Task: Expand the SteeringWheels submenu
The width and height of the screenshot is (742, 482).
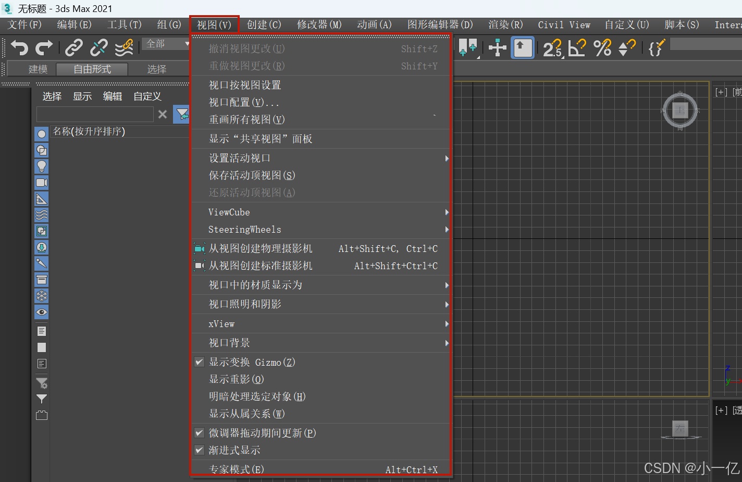Action: tap(320, 230)
